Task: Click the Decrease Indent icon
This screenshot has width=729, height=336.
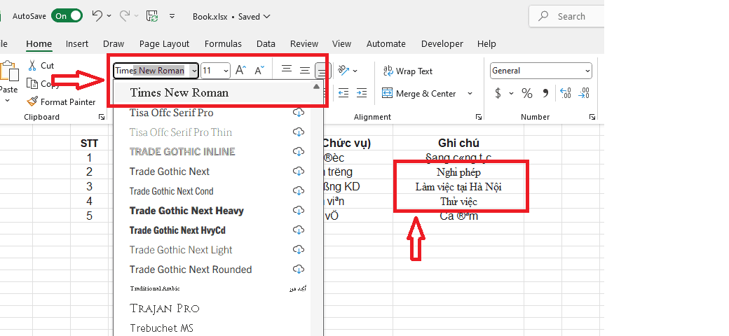Action: pos(343,93)
